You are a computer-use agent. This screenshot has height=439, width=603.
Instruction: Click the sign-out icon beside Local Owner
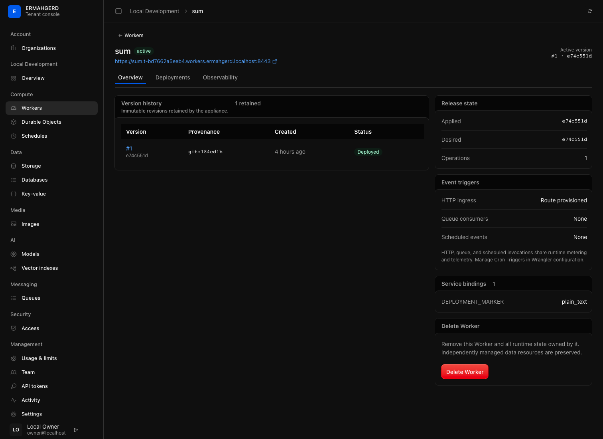point(76,430)
